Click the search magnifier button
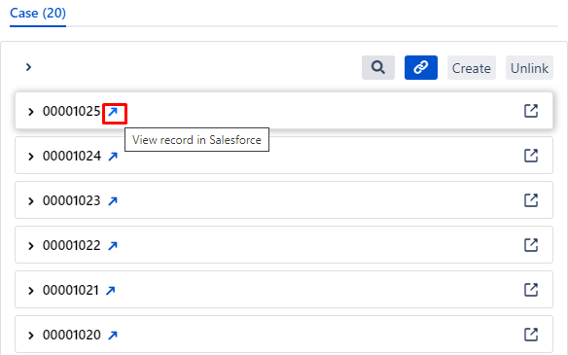The image size is (568, 355). [x=377, y=67]
